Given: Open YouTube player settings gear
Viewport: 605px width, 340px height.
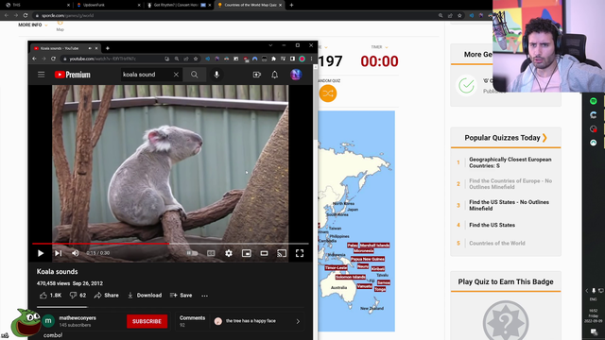Looking at the screenshot, I should coord(229,253).
